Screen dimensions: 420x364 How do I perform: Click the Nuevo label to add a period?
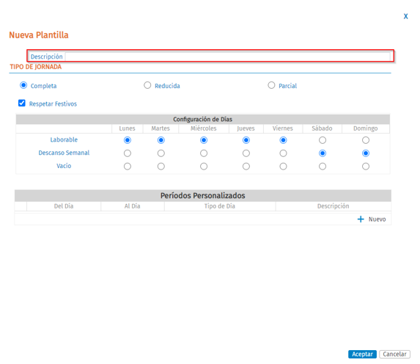[x=377, y=219]
